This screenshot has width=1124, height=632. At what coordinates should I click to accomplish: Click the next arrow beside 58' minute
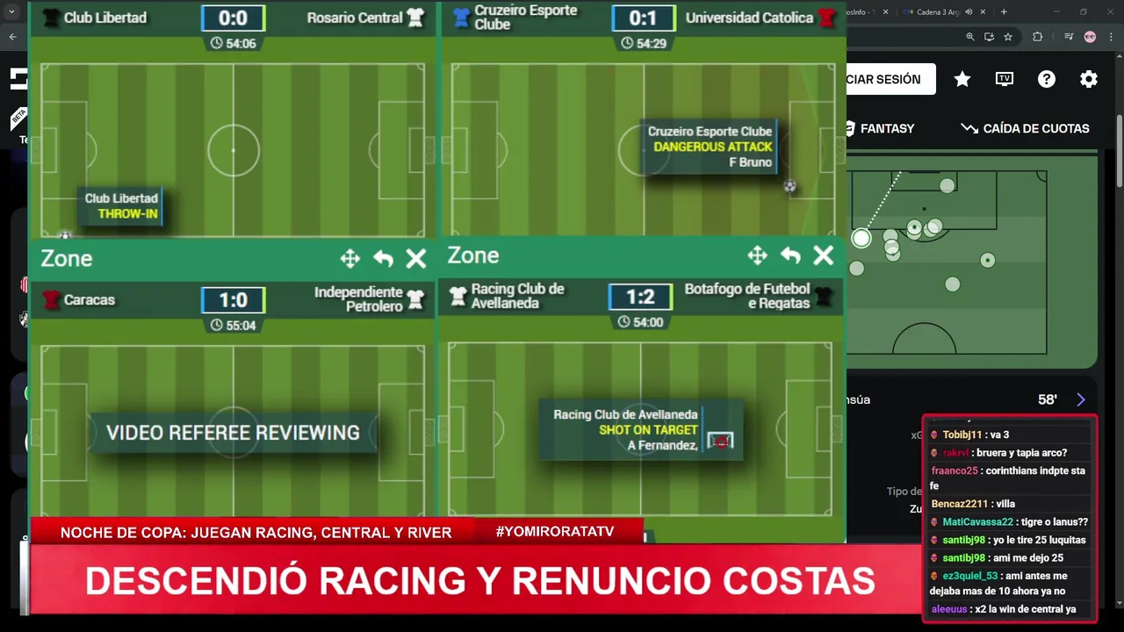(1081, 399)
